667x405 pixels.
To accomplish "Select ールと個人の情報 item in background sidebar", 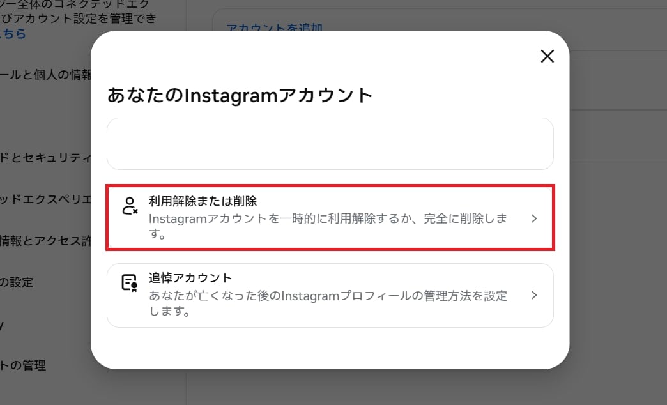I will pos(45,75).
